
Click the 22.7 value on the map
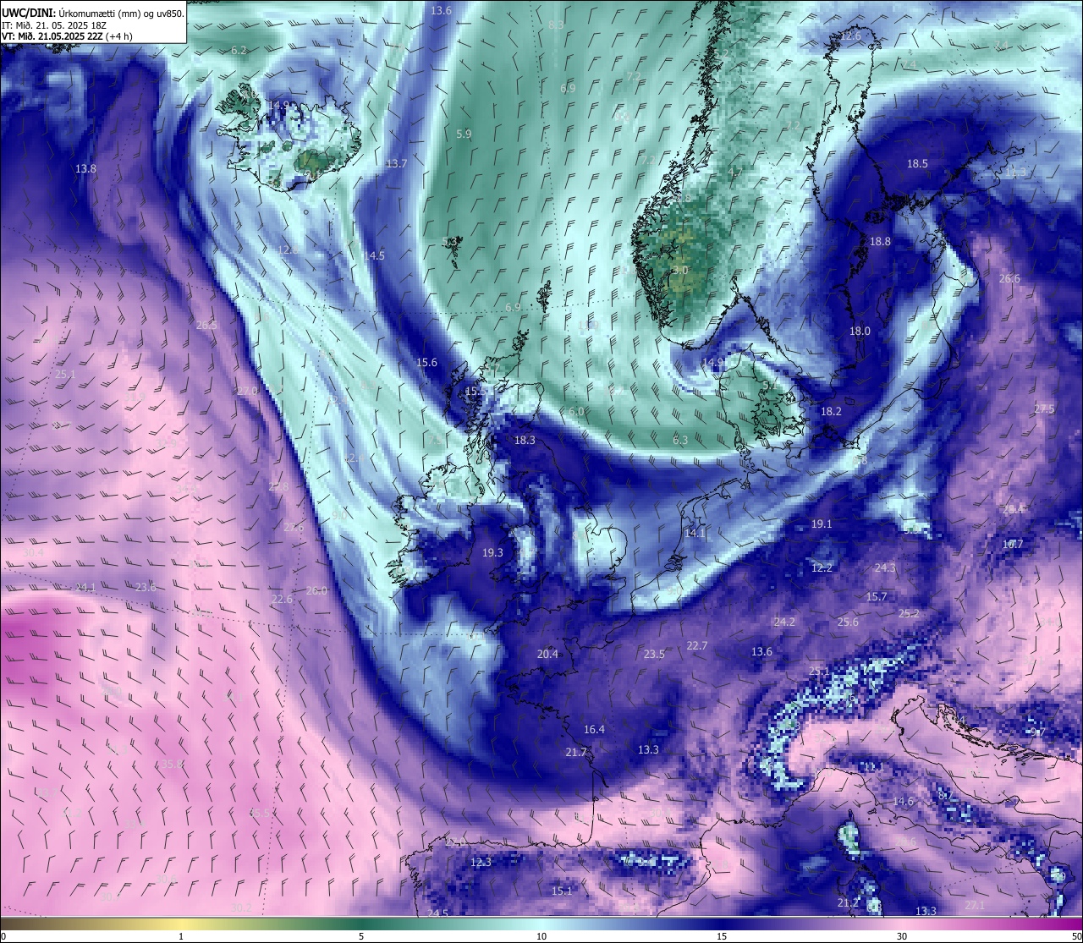point(696,646)
